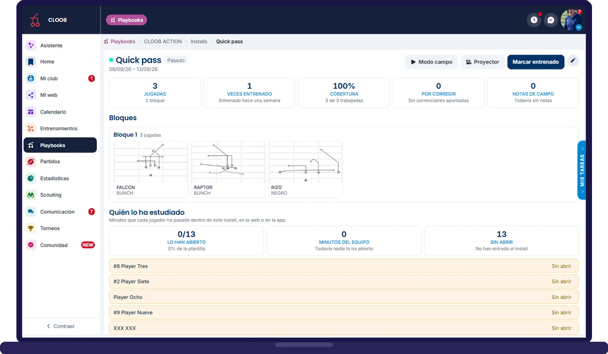The width and height of the screenshot is (608, 354).
Task: Click the Scouting binoculars icon
Action: pyautogui.click(x=31, y=195)
